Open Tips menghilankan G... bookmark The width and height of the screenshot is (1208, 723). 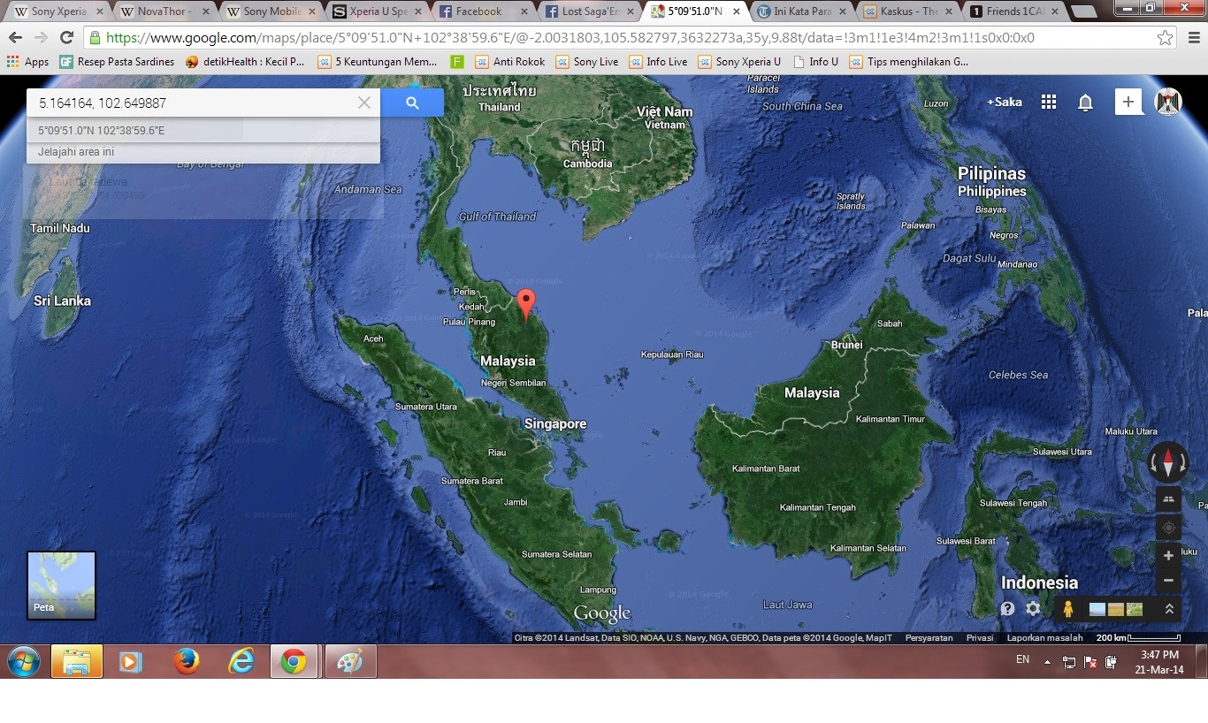(x=909, y=62)
